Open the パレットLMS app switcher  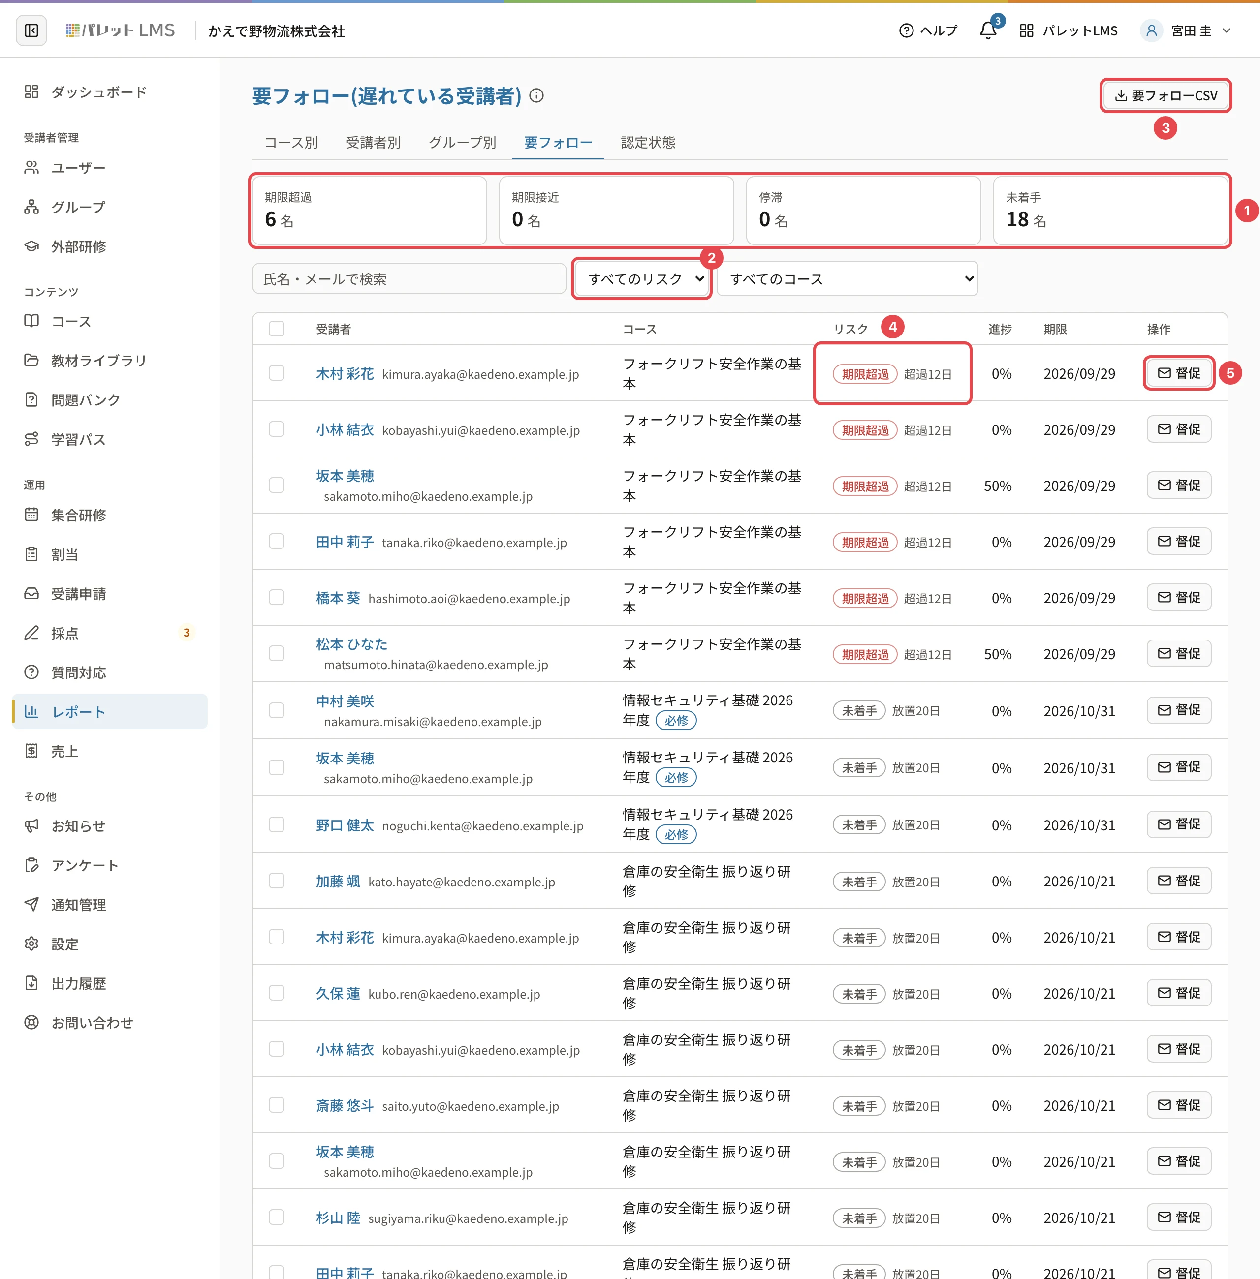tap(1068, 30)
